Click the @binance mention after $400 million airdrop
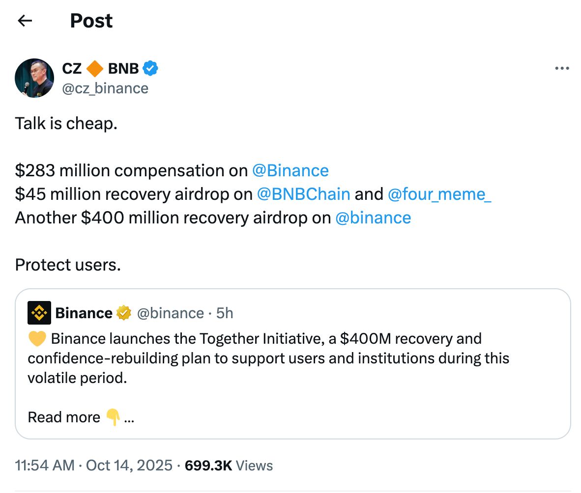The height and width of the screenshot is (493, 581). tap(373, 218)
